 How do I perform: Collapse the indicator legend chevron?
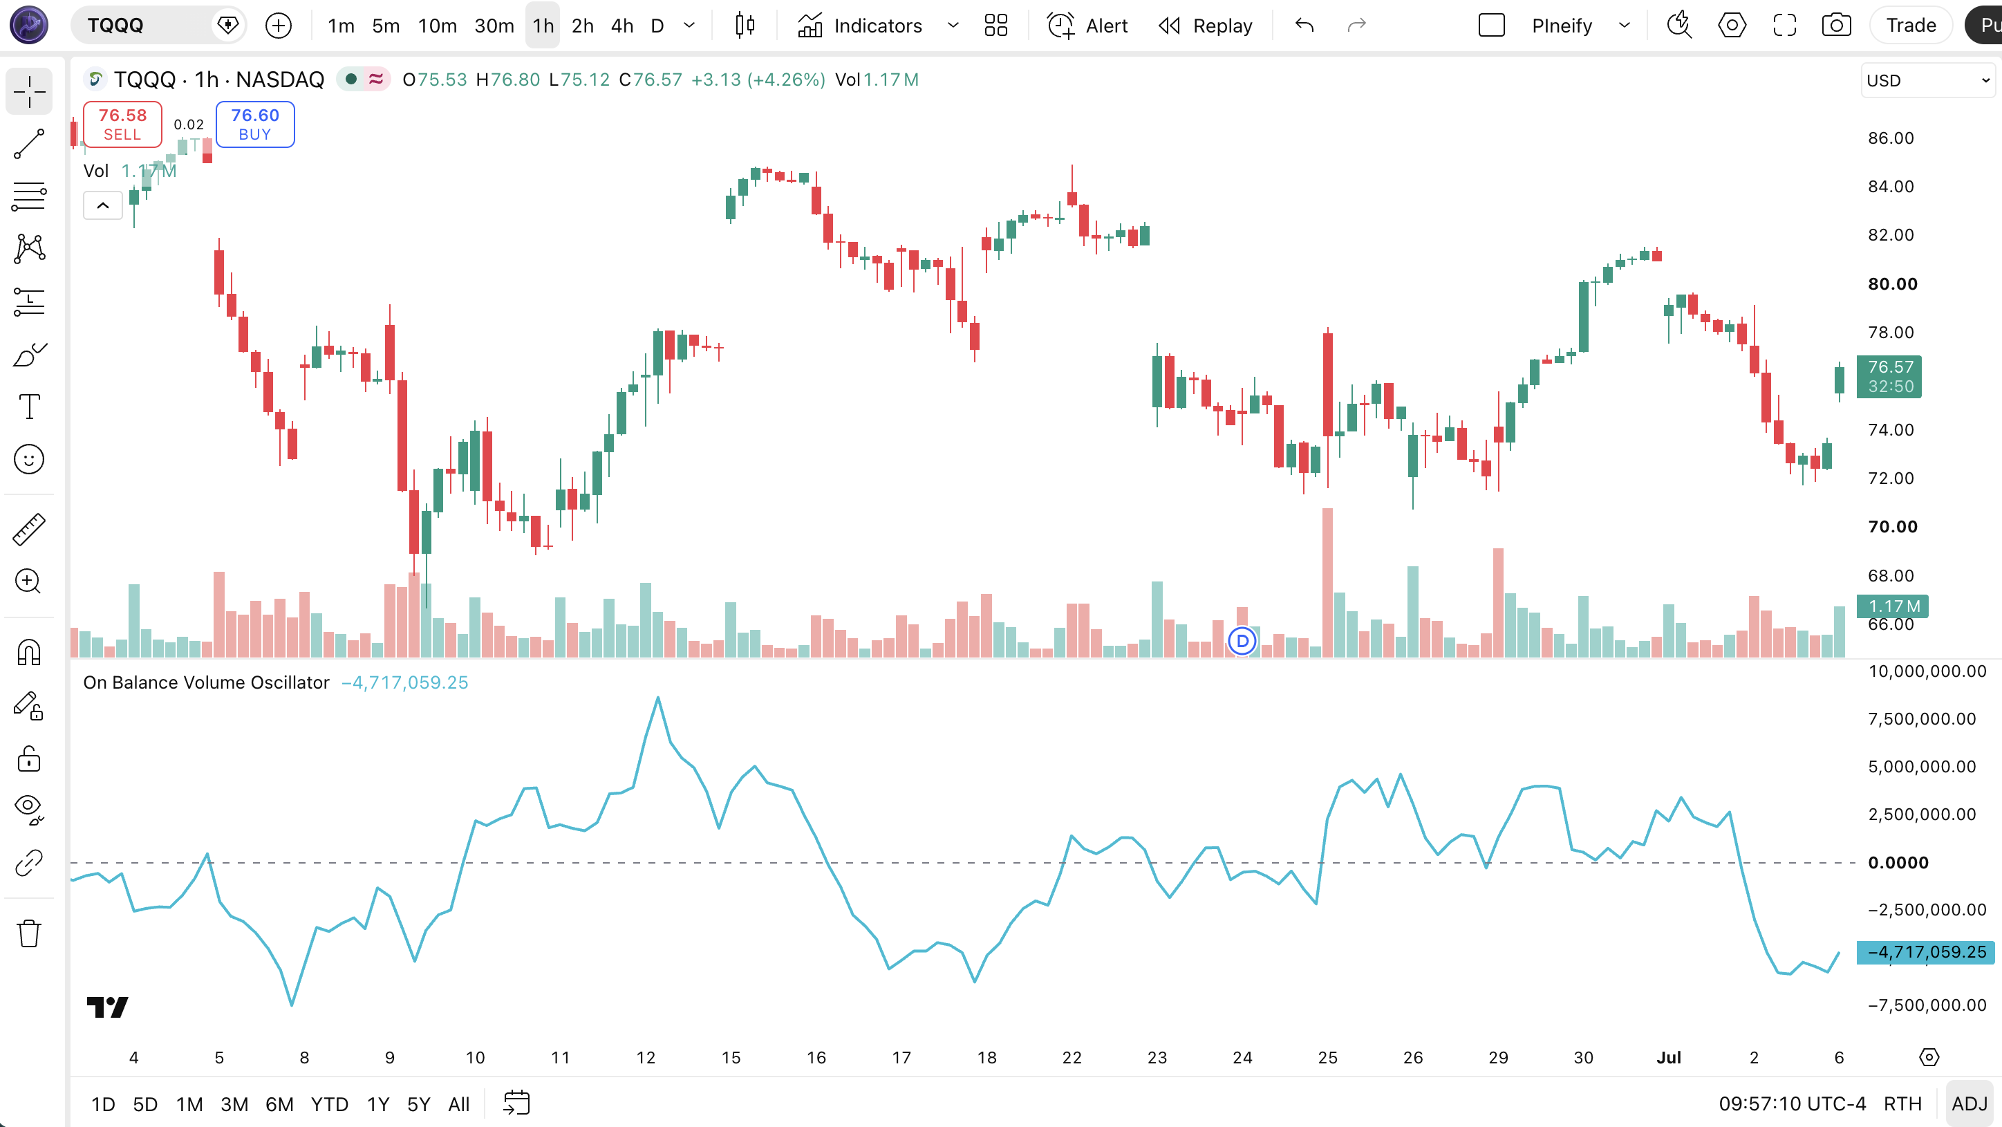(x=102, y=205)
